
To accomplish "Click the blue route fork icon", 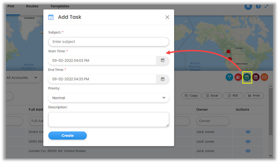I will pyautogui.click(x=229, y=77).
